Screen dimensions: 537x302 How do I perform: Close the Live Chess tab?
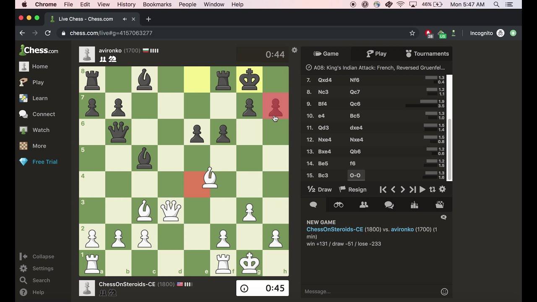133,19
